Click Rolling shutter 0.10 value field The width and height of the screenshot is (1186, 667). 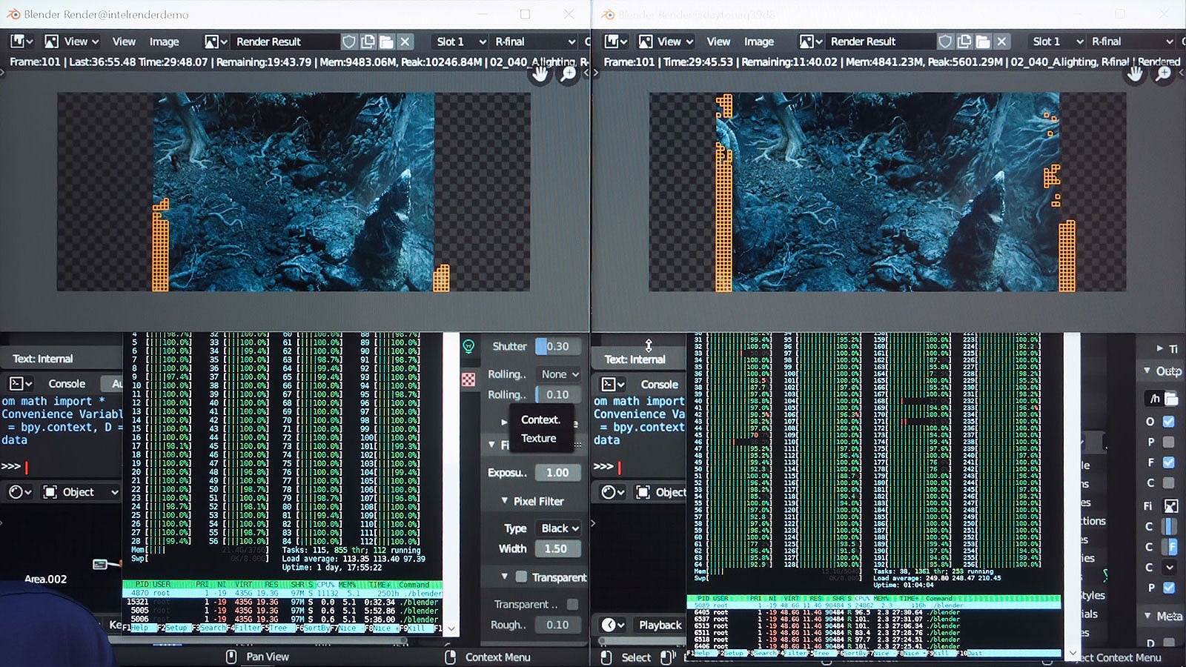558,395
